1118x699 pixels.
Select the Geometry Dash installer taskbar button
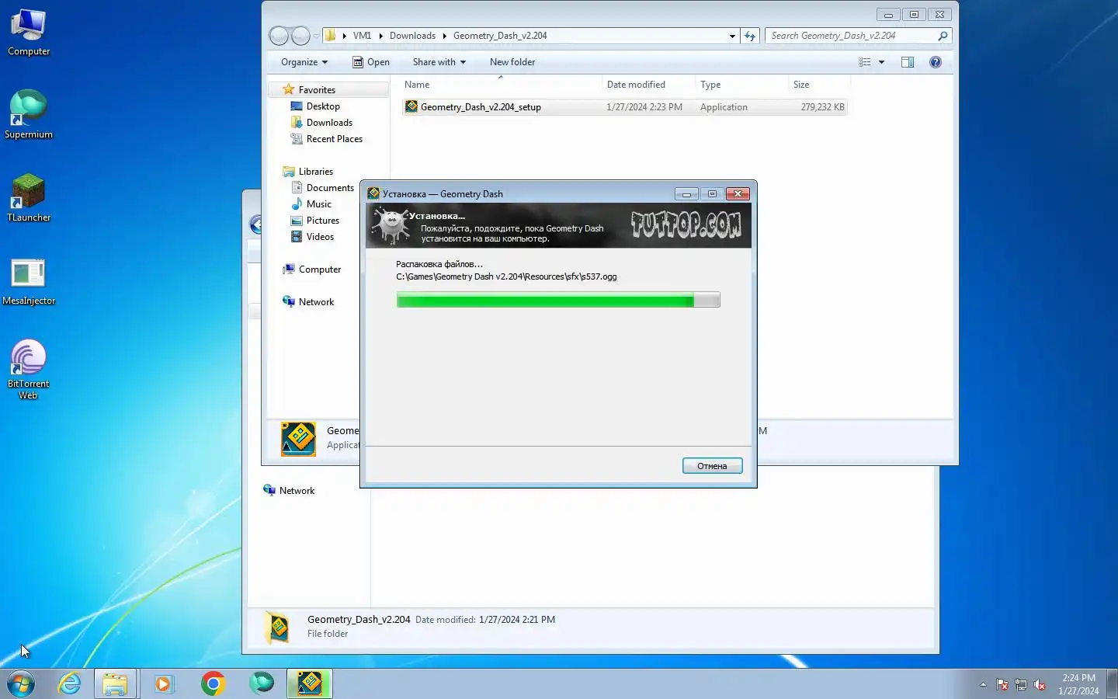coord(310,683)
